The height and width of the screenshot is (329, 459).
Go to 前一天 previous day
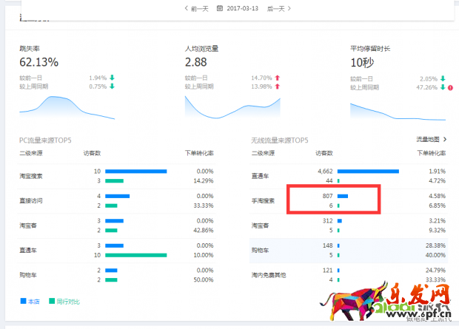[x=198, y=9]
